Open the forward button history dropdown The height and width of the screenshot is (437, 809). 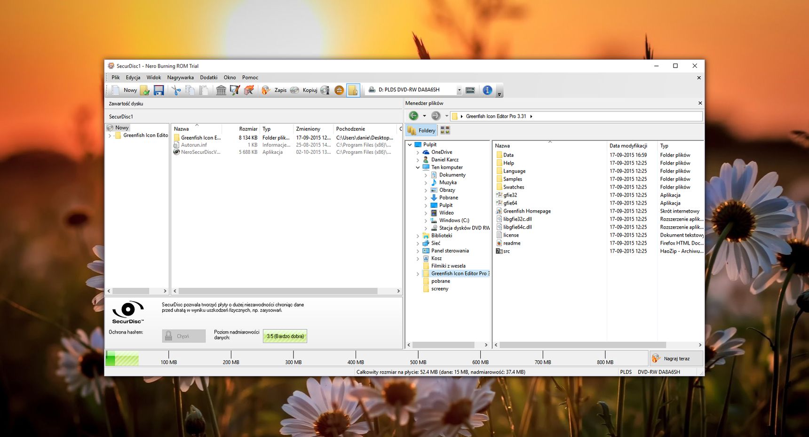tap(447, 116)
